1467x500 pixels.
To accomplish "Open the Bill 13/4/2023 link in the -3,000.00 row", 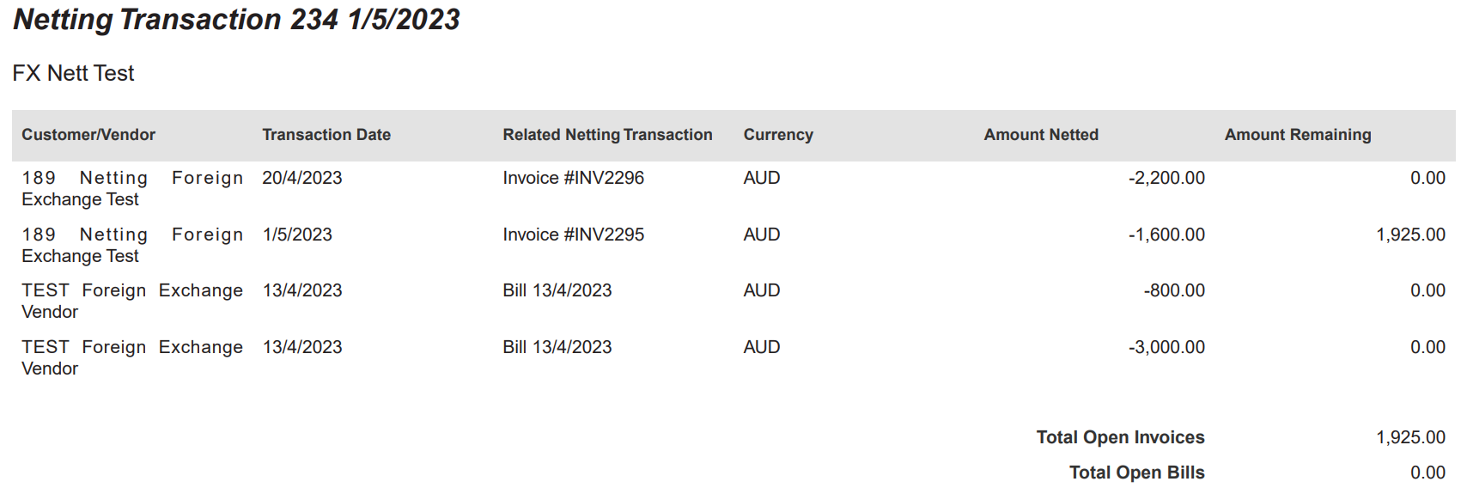I will click(x=557, y=347).
